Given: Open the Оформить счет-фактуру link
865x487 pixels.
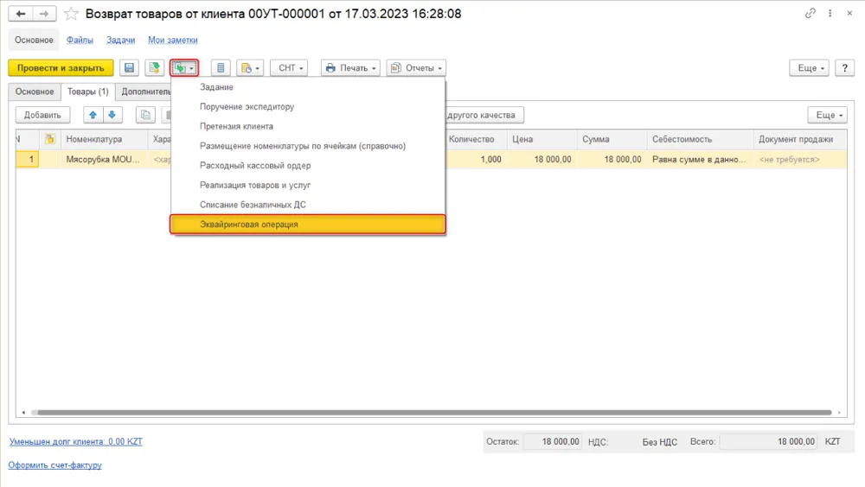Looking at the screenshot, I should click(55, 465).
